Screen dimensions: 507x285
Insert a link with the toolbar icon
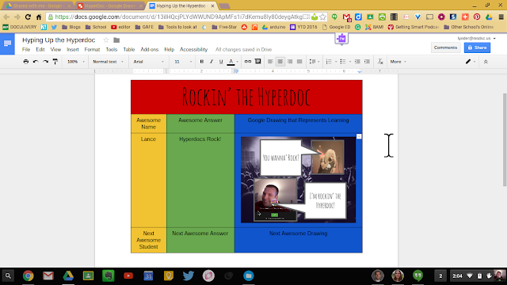(x=248, y=62)
